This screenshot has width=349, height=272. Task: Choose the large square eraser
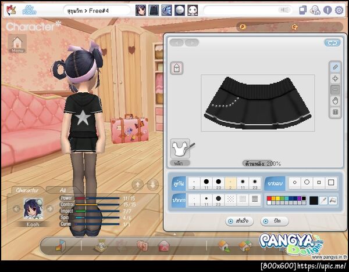coord(331,183)
